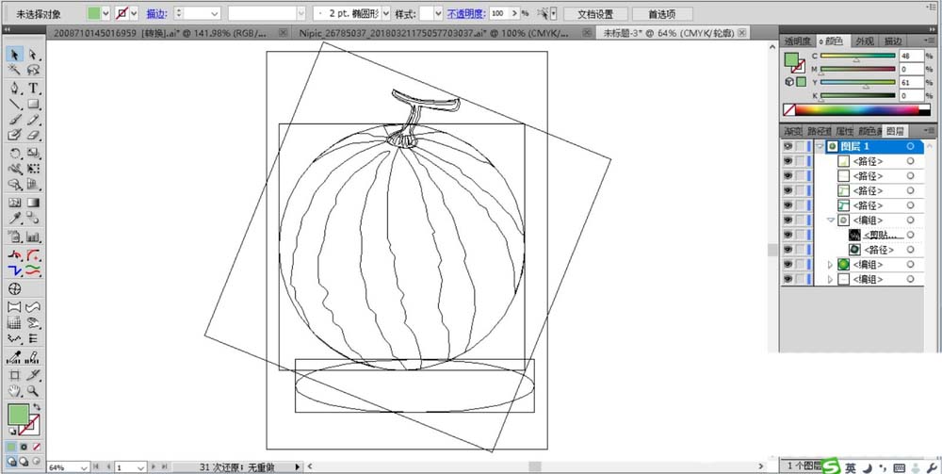Screen dimensions: 942x474
Task: Expand the <编组> group with green thumbnail
Action: pyautogui.click(x=831, y=265)
